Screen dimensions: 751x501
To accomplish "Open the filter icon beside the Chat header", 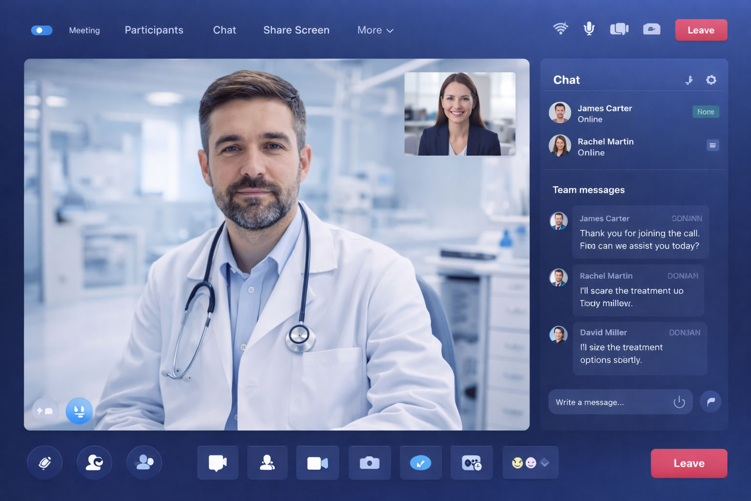I will 689,80.
